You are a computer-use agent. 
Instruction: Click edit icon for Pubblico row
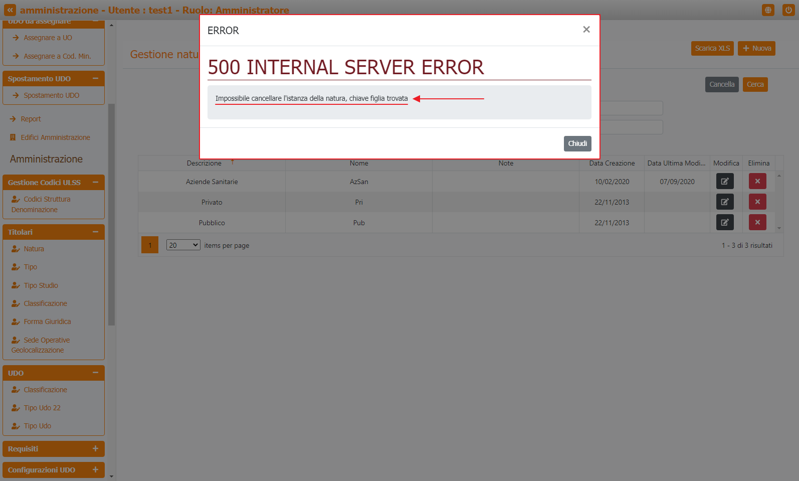(x=724, y=222)
